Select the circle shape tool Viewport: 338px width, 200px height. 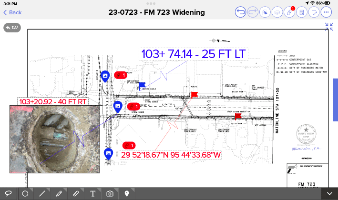tap(25, 193)
